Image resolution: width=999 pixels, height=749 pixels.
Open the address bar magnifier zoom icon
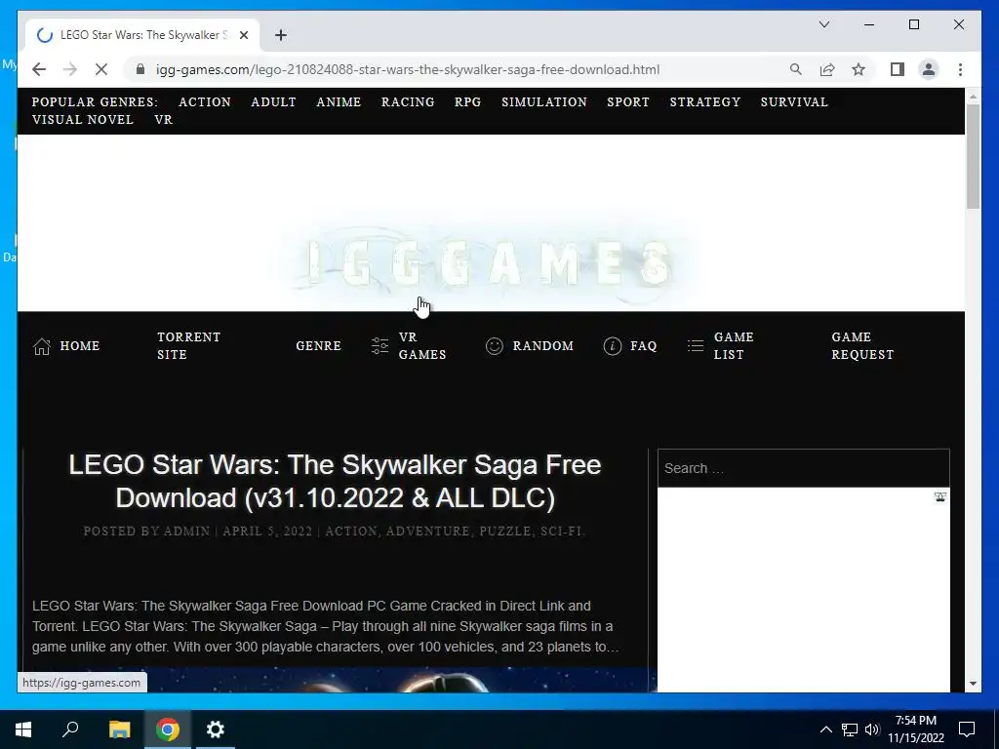(x=796, y=69)
